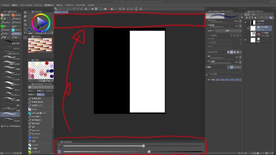Viewport: 276px width, 155px height.
Task: Close the イラスト canvas tab
Action: coord(67,12)
